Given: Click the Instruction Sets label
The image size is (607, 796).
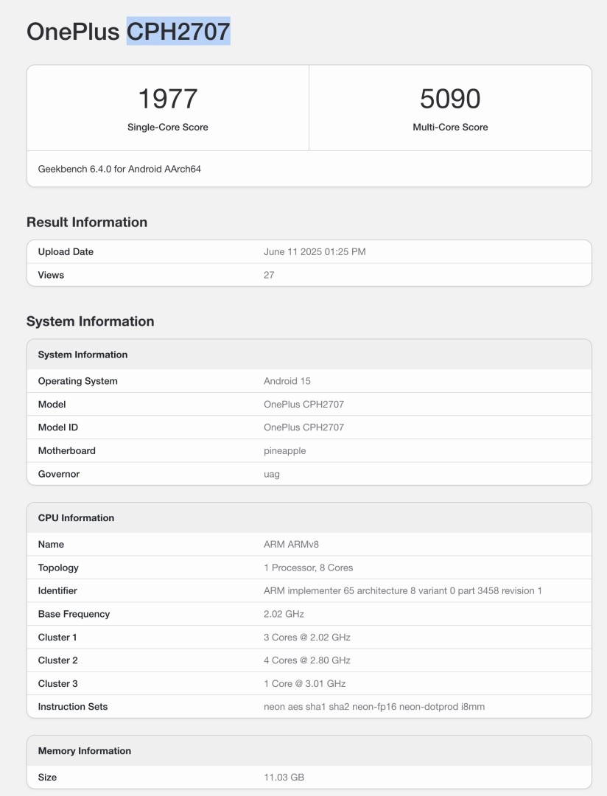Looking at the screenshot, I should (73, 707).
